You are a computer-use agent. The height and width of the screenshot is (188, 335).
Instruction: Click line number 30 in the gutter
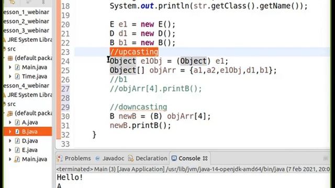coord(65,116)
